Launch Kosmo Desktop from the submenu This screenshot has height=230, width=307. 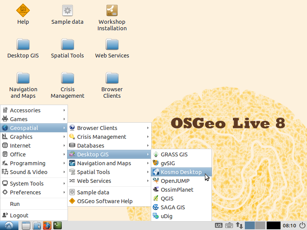pos(181,172)
